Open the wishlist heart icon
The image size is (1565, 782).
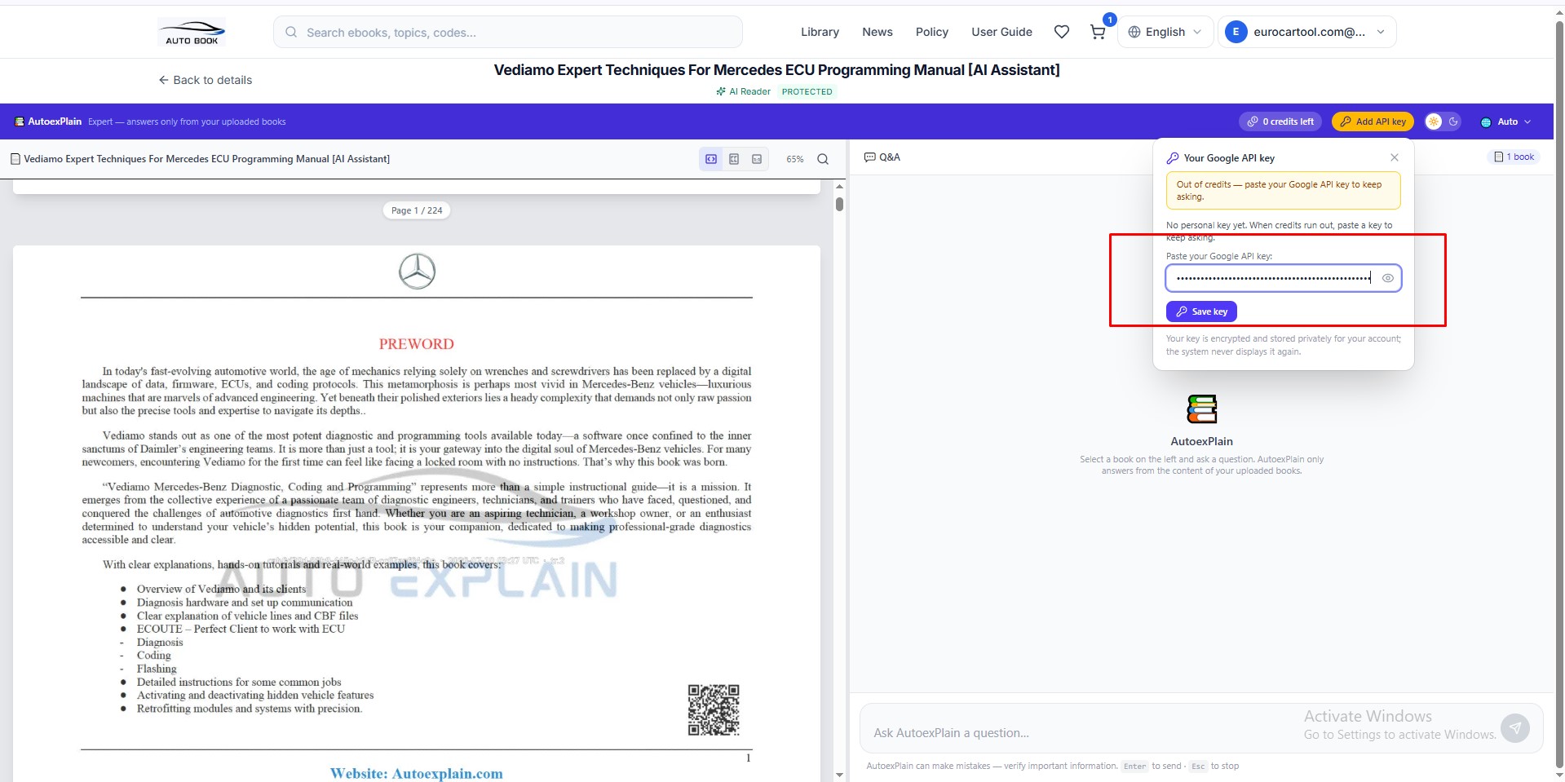(x=1061, y=32)
